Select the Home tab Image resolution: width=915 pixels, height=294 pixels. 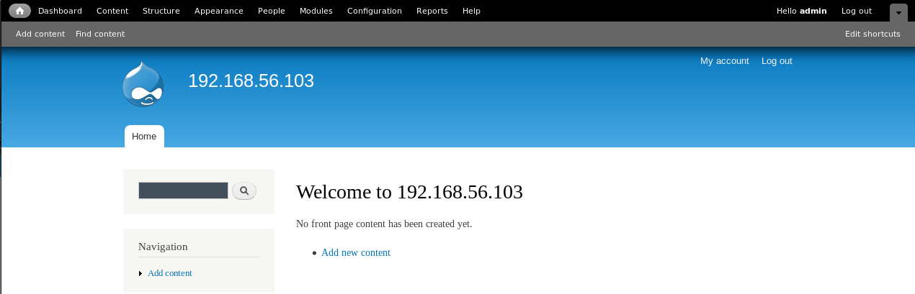coord(144,137)
